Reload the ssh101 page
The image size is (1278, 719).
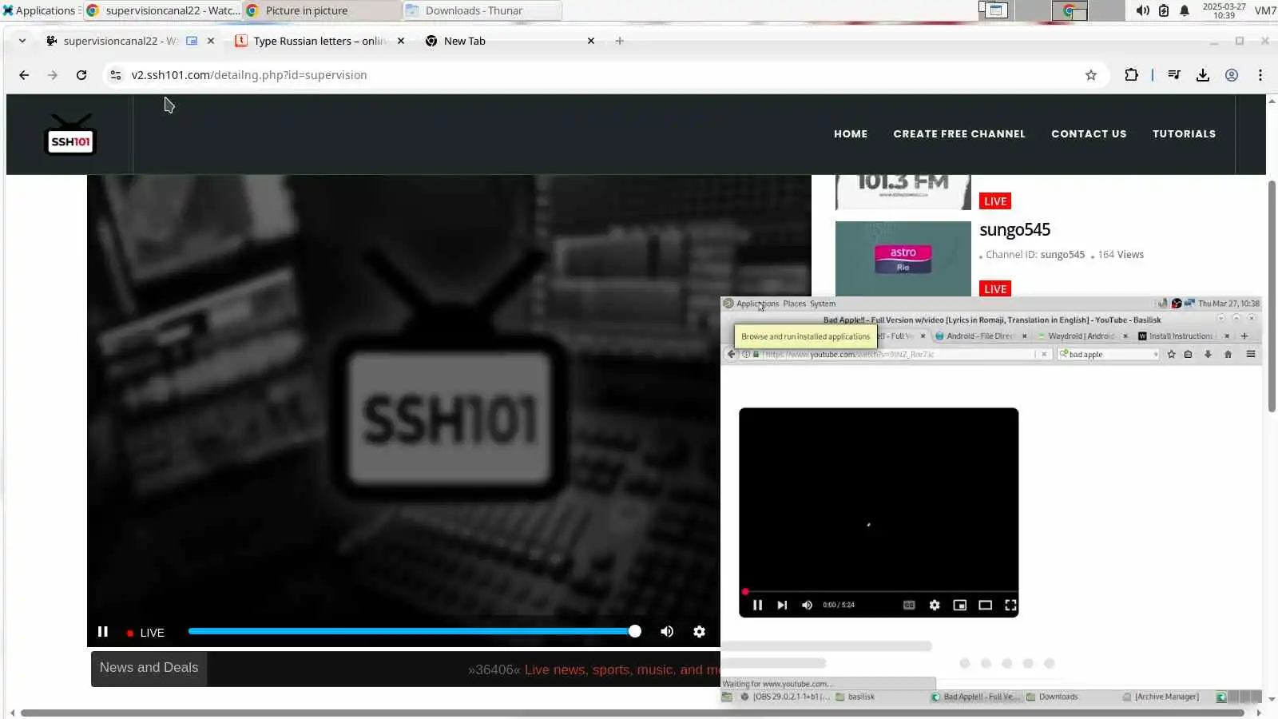coord(81,75)
